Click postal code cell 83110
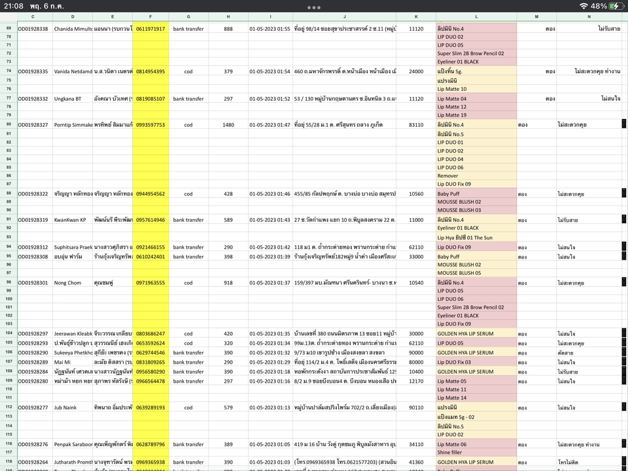 click(x=416, y=124)
